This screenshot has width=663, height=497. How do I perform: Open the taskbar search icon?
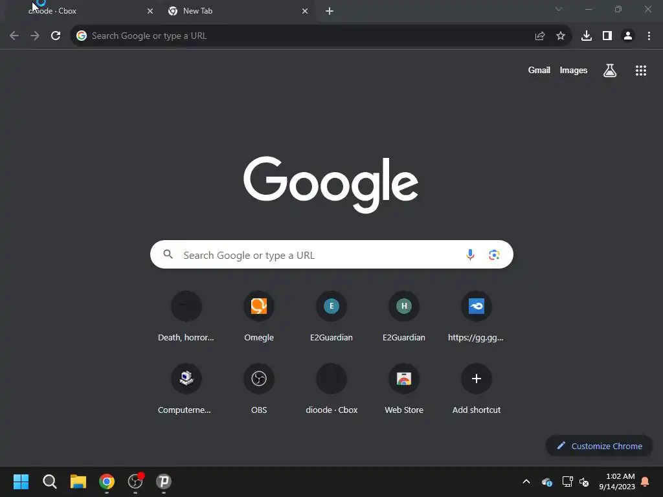49,481
